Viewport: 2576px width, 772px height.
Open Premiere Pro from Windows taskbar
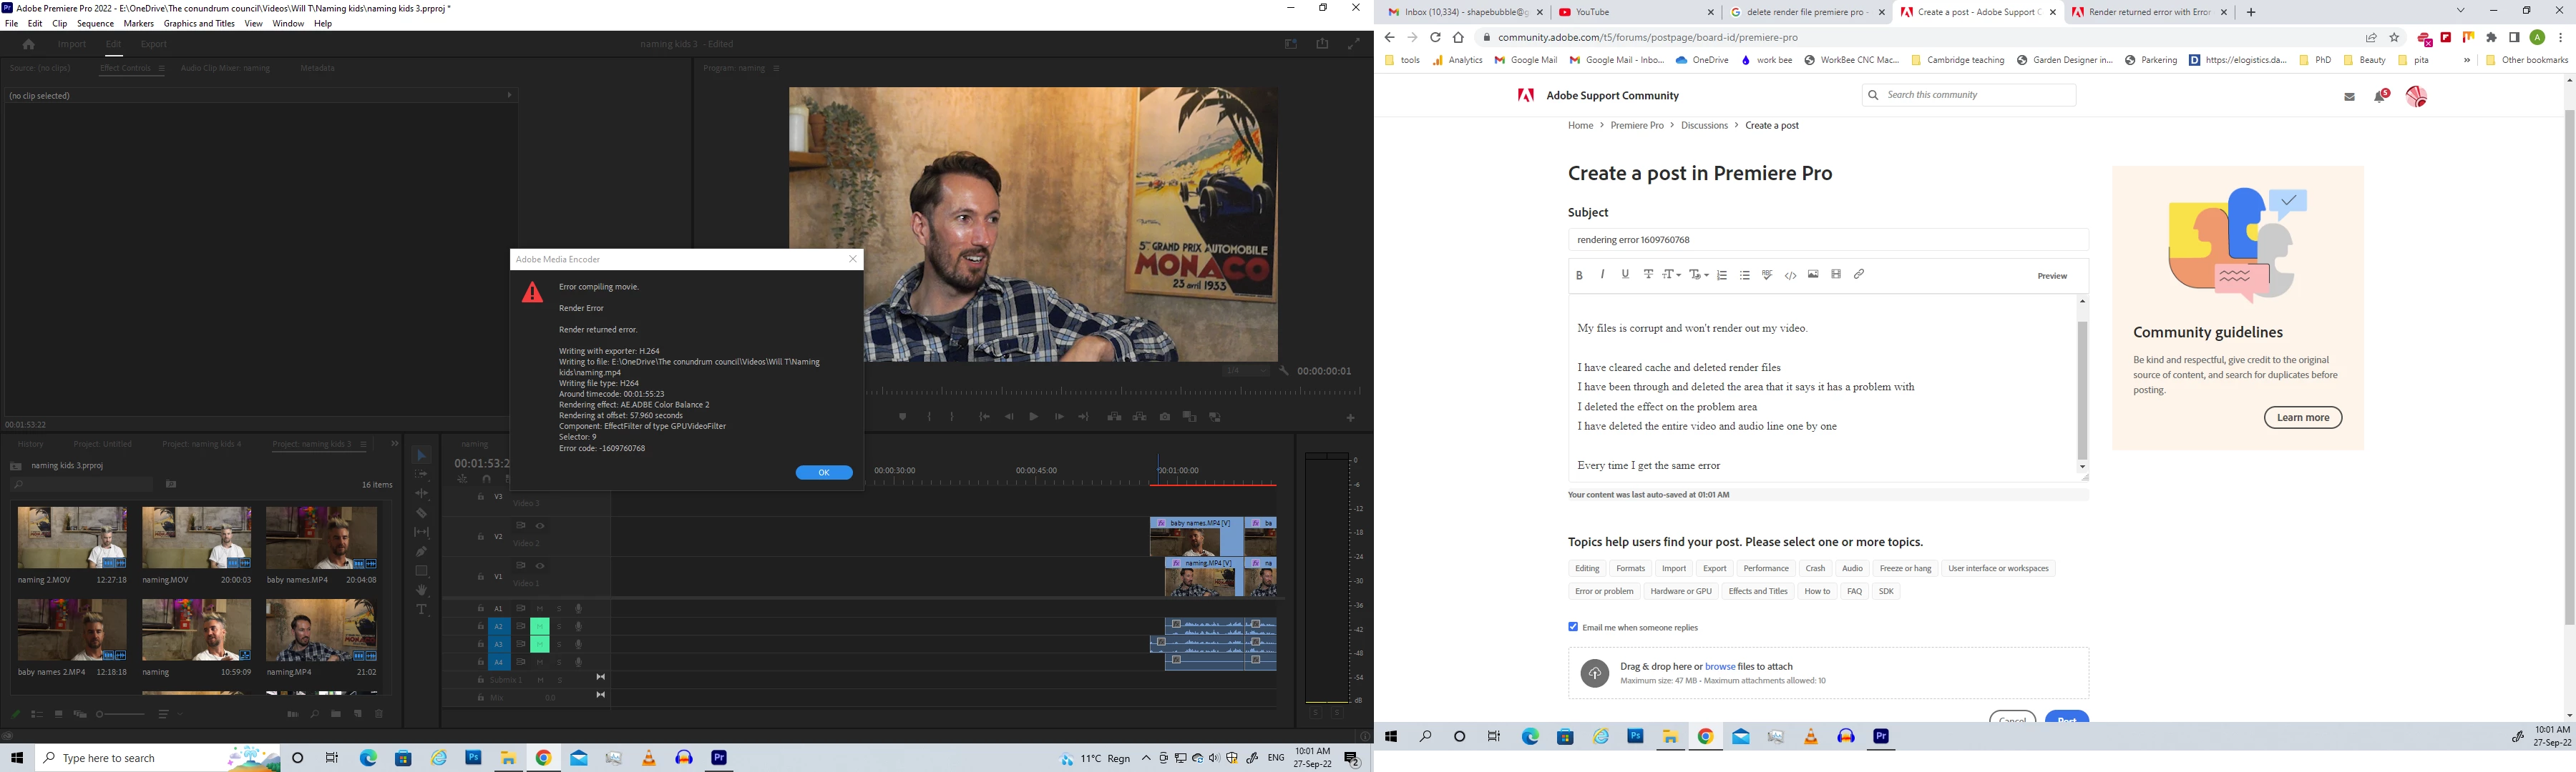pyautogui.click(x=719, y=758)
